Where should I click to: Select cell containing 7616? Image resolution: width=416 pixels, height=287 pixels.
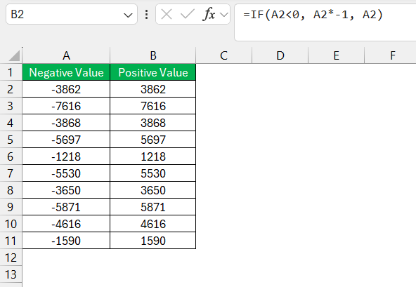(152, 106)
